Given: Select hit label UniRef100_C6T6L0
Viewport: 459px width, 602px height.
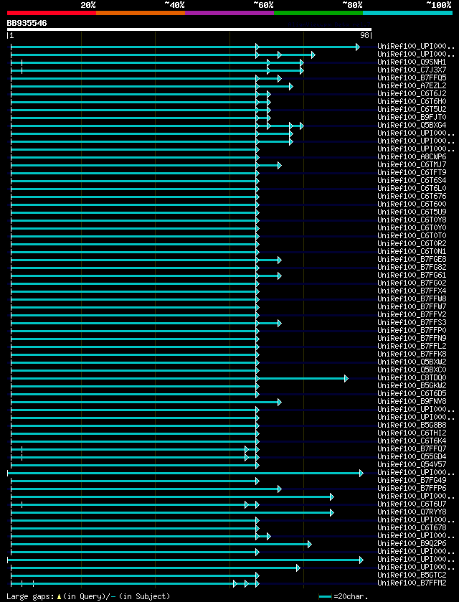Looking at the screenshot, I should pos(412,189).
